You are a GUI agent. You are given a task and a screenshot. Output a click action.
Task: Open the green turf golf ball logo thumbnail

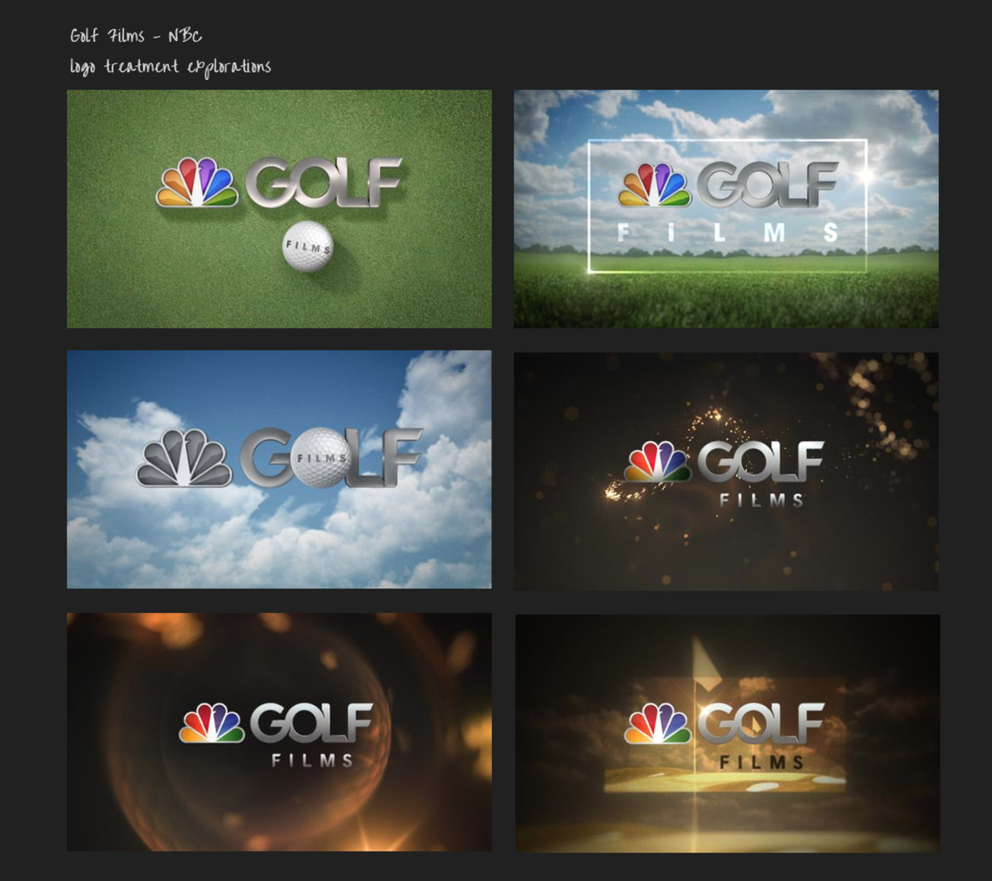pyautogui.click(x=279, y=209)
